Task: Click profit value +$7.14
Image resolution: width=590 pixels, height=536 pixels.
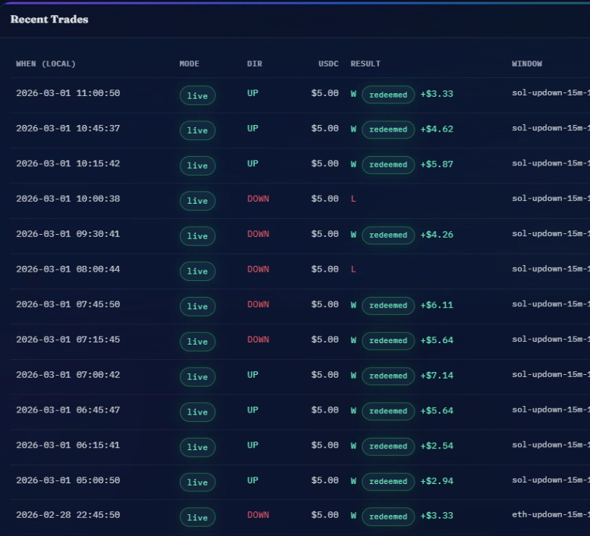Action: (x=437, y=376)
